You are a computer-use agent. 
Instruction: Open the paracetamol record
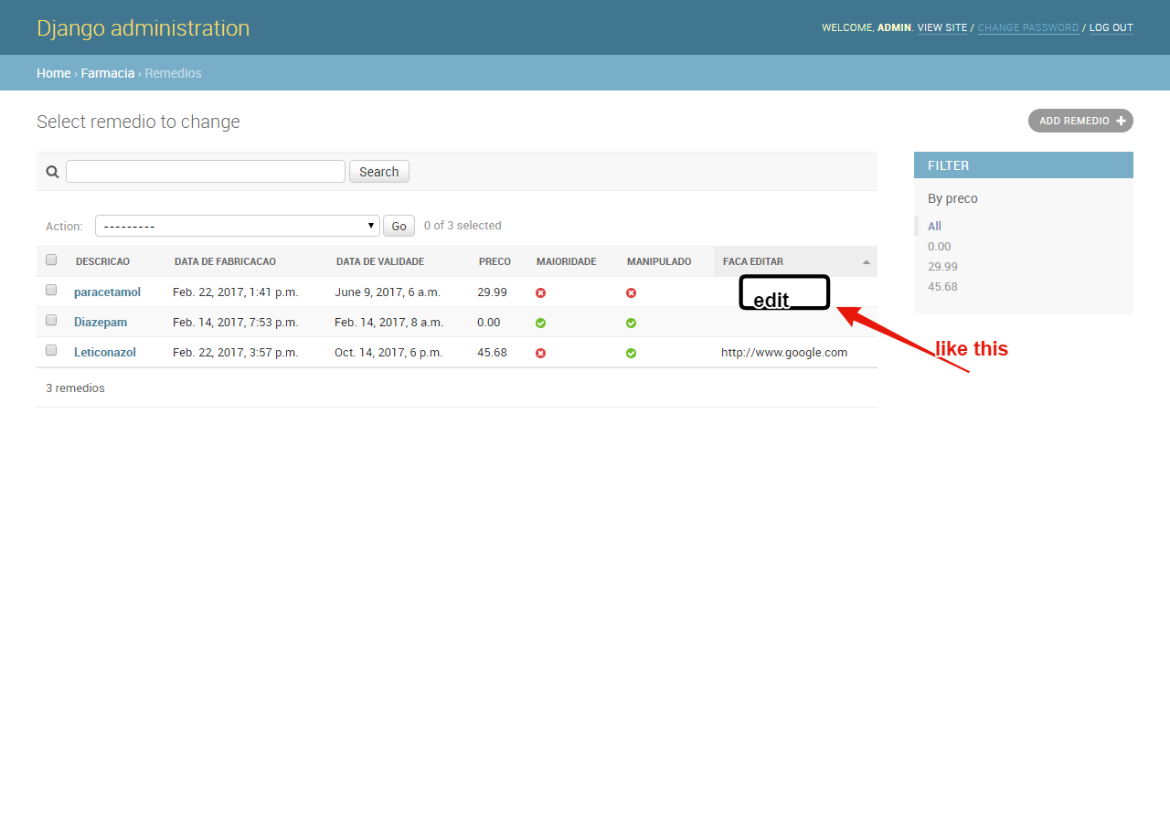coord(107,292)
